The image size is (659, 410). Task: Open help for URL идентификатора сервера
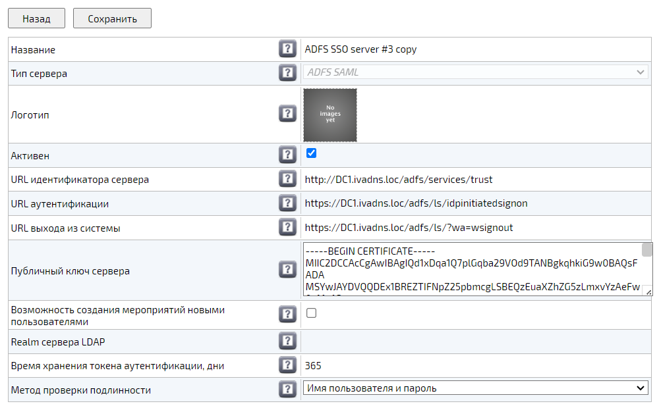pos(287,179)
